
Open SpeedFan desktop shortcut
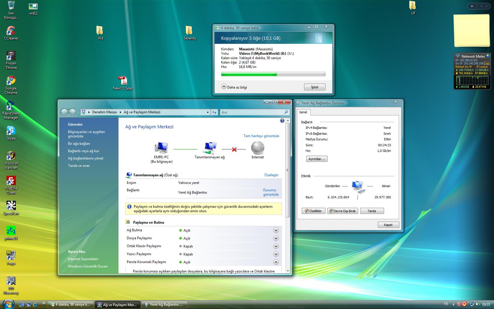click(x=11, y=208)
